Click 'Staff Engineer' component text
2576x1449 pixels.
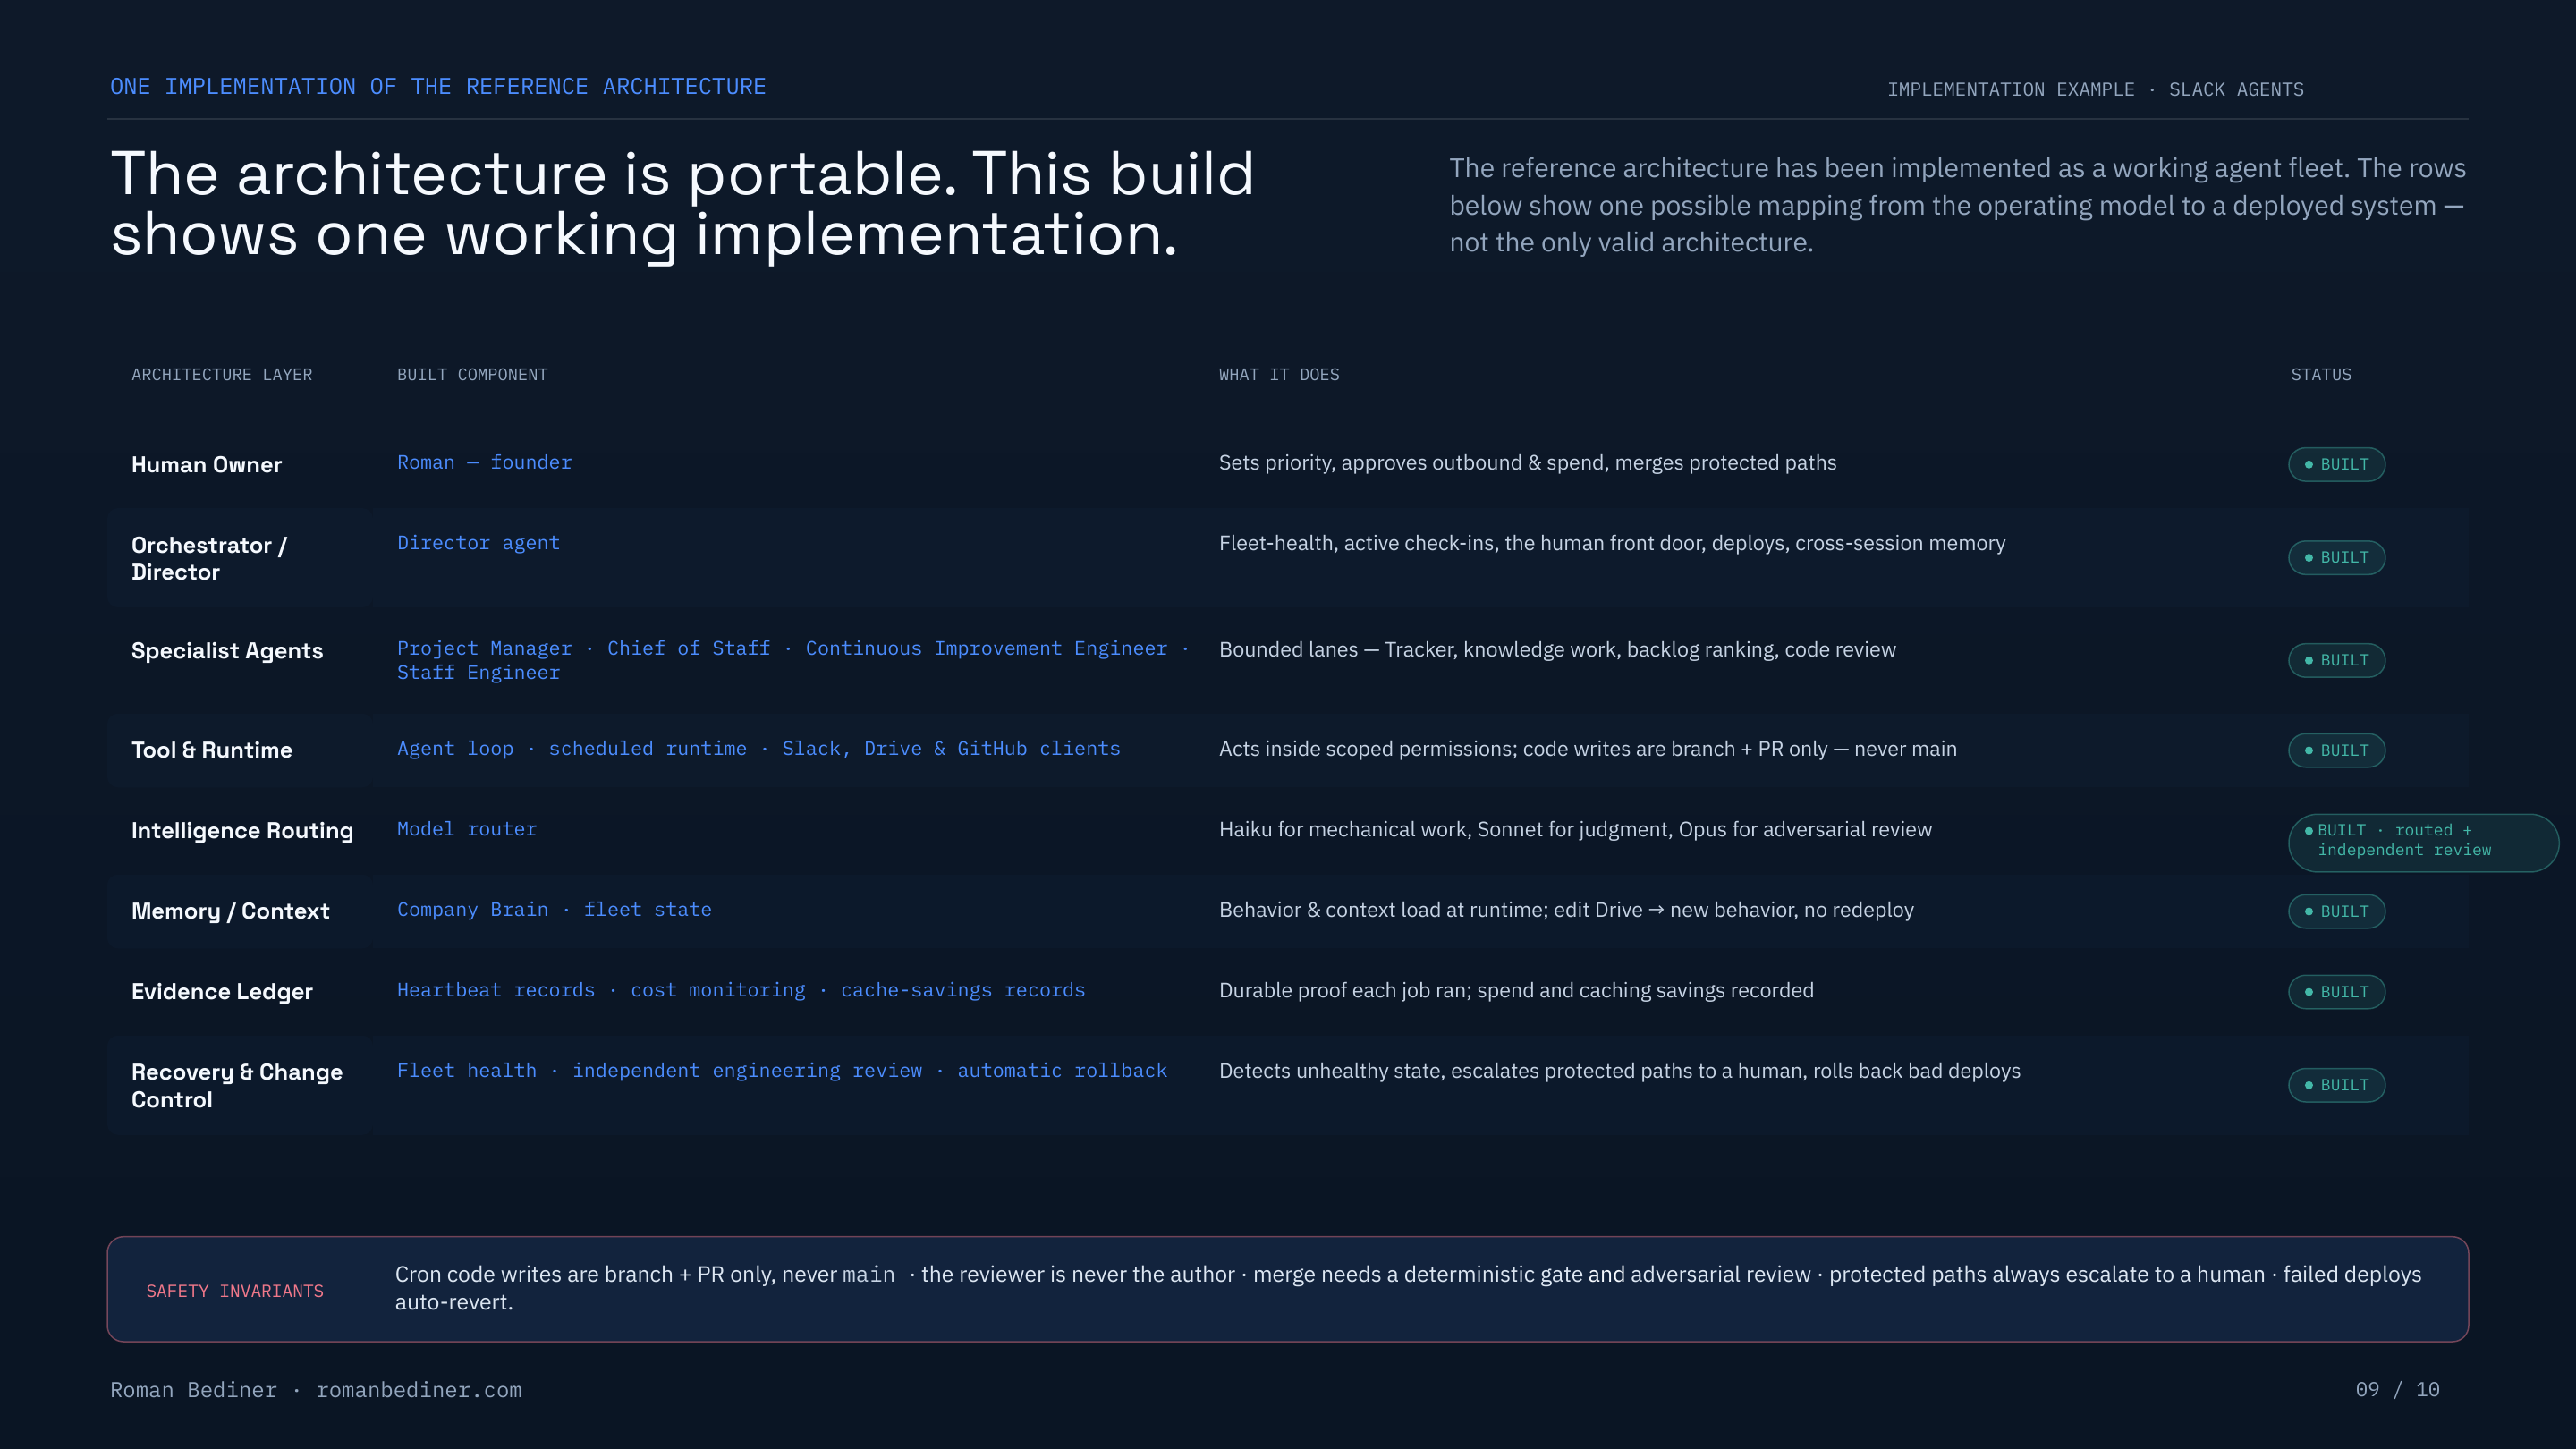(x=478, y=672)
